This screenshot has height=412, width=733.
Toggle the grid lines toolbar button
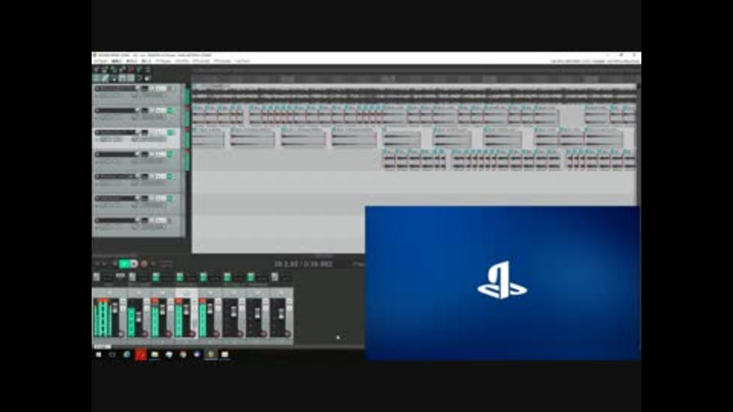[x=131, y=78]
